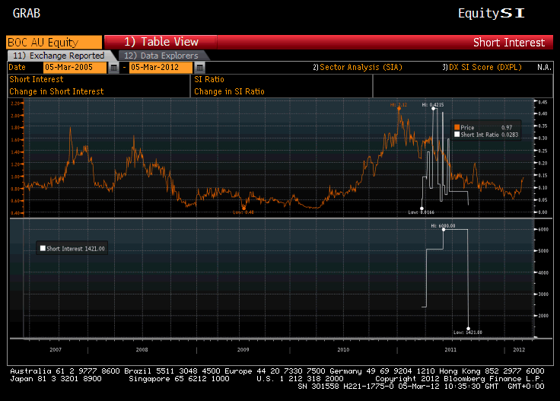Select Change in SI Ratio option
Image resolution: width=560 pixels, height=401 pixels.
(x=229, y=91)
